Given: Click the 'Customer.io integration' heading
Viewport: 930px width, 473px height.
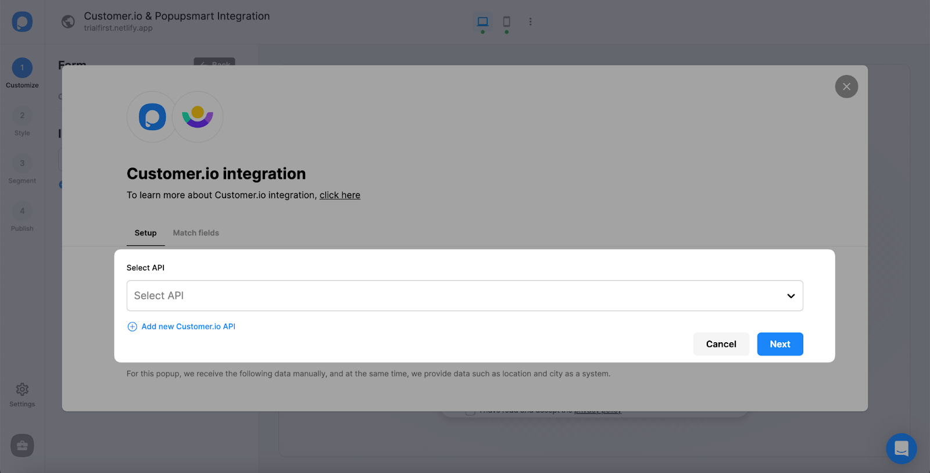Looking at the screenshot, I should click(216, 174).
